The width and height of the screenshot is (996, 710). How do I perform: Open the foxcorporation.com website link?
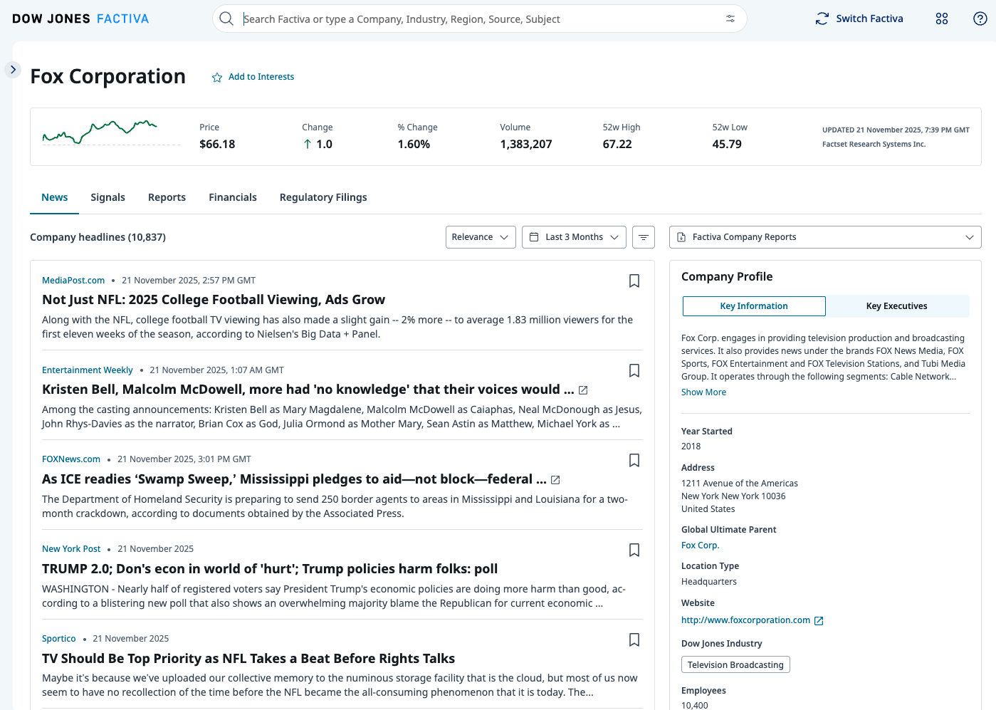745,620
